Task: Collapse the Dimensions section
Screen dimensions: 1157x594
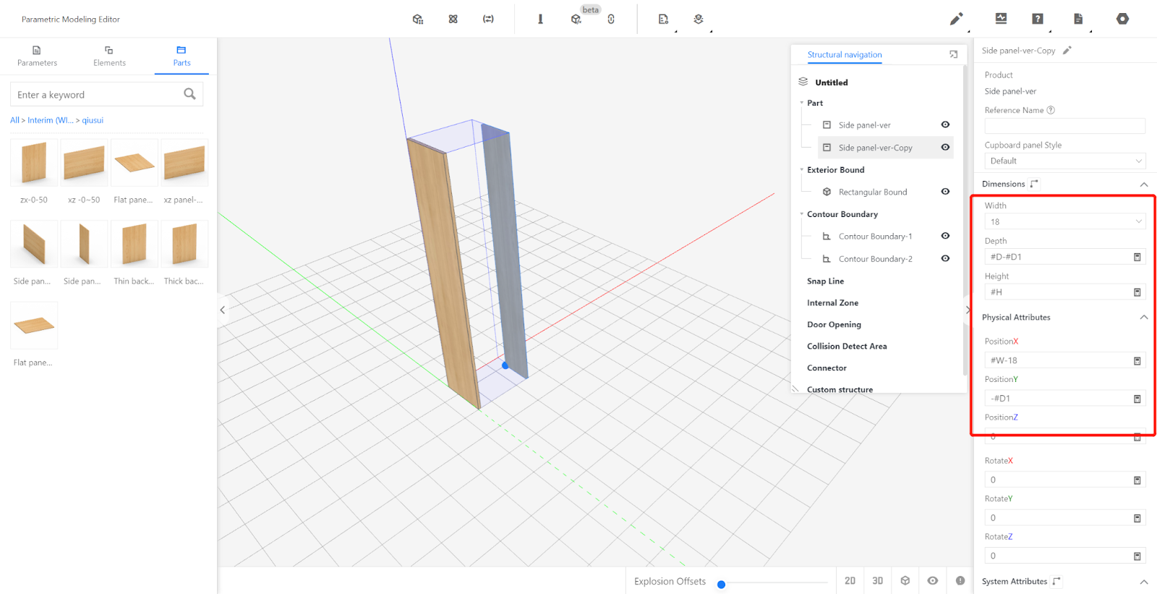Action: pos(1144,184)
